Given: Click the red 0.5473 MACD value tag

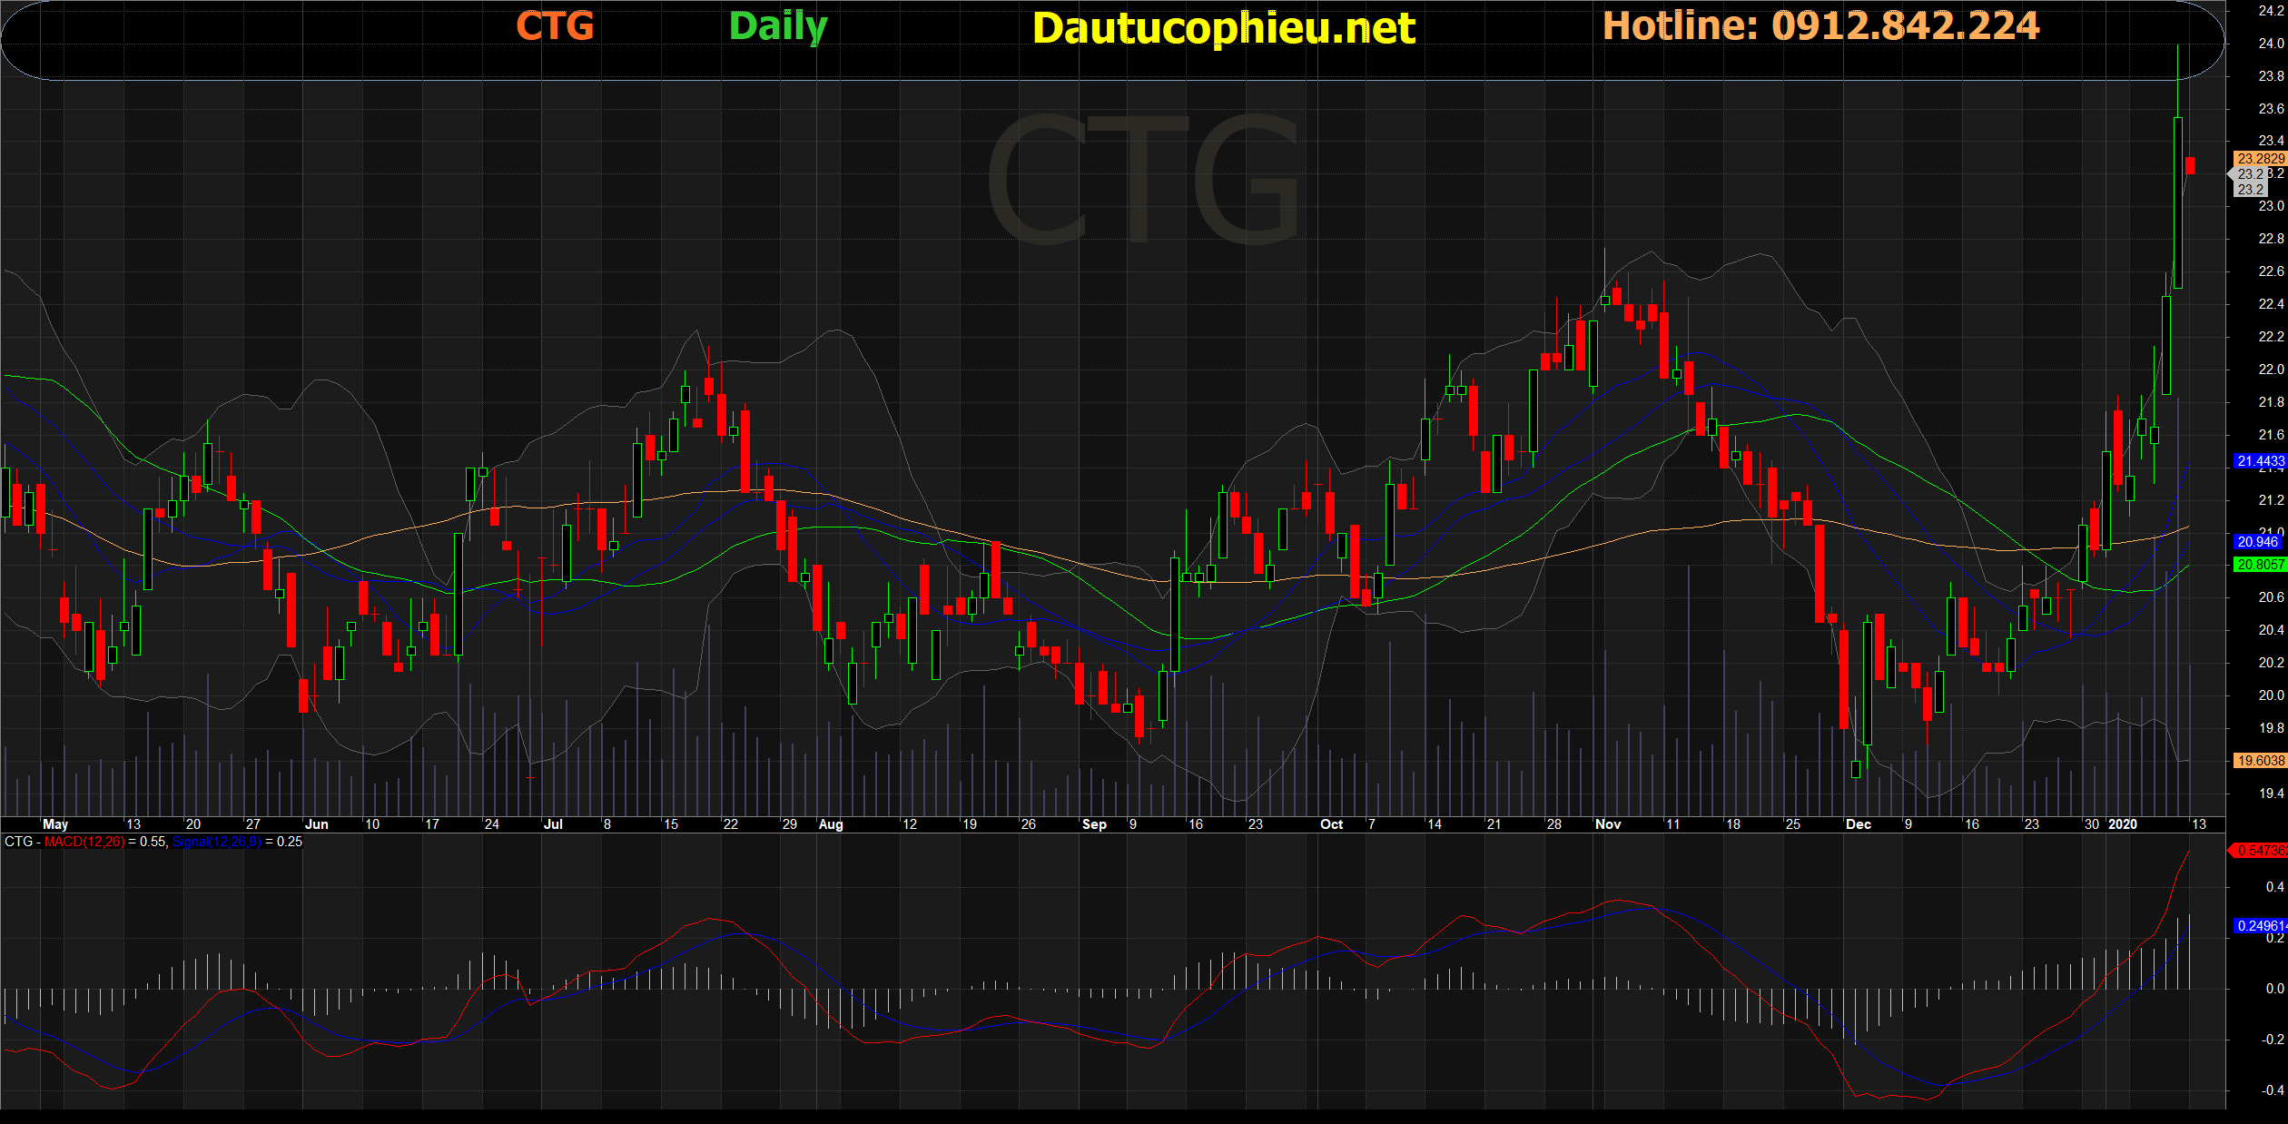Looking at the screenshot, I should coord(2260,851).
